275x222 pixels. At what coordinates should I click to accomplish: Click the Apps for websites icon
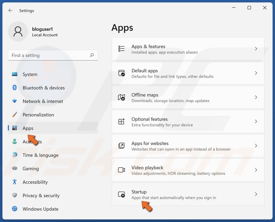click(121, 146)
